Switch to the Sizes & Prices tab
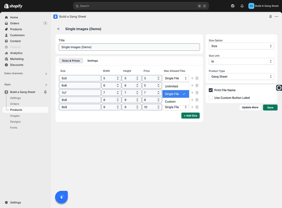This screenshot has height=208, width=282. (x=71, y=61)
